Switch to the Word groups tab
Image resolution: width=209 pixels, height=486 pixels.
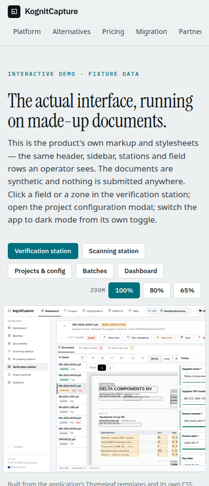(x=121, y=348)
